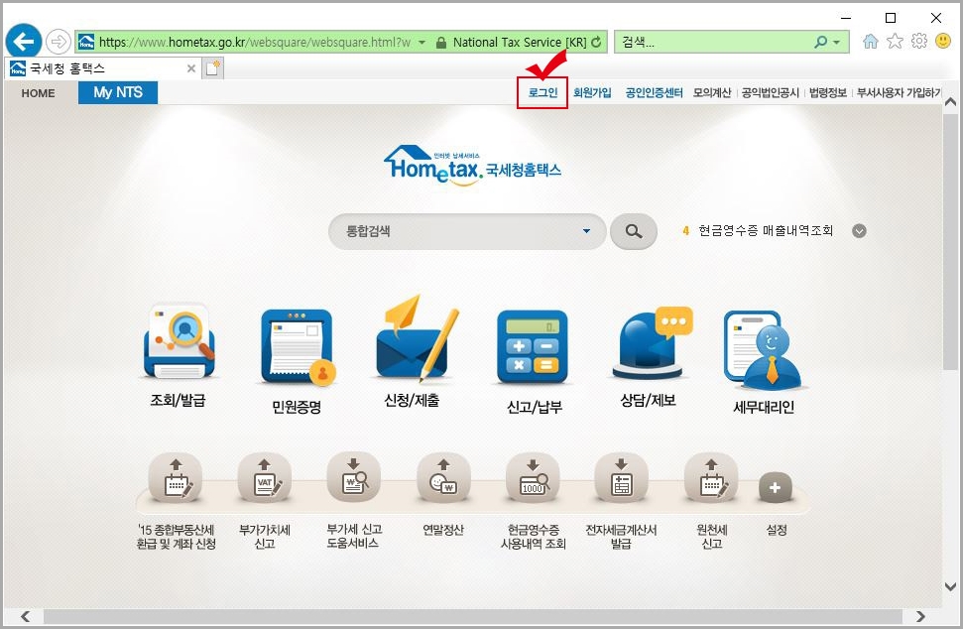The image size is (963, 629).
Task: Click the horizontal scrollbar thumb
Action: pos(473,616)
